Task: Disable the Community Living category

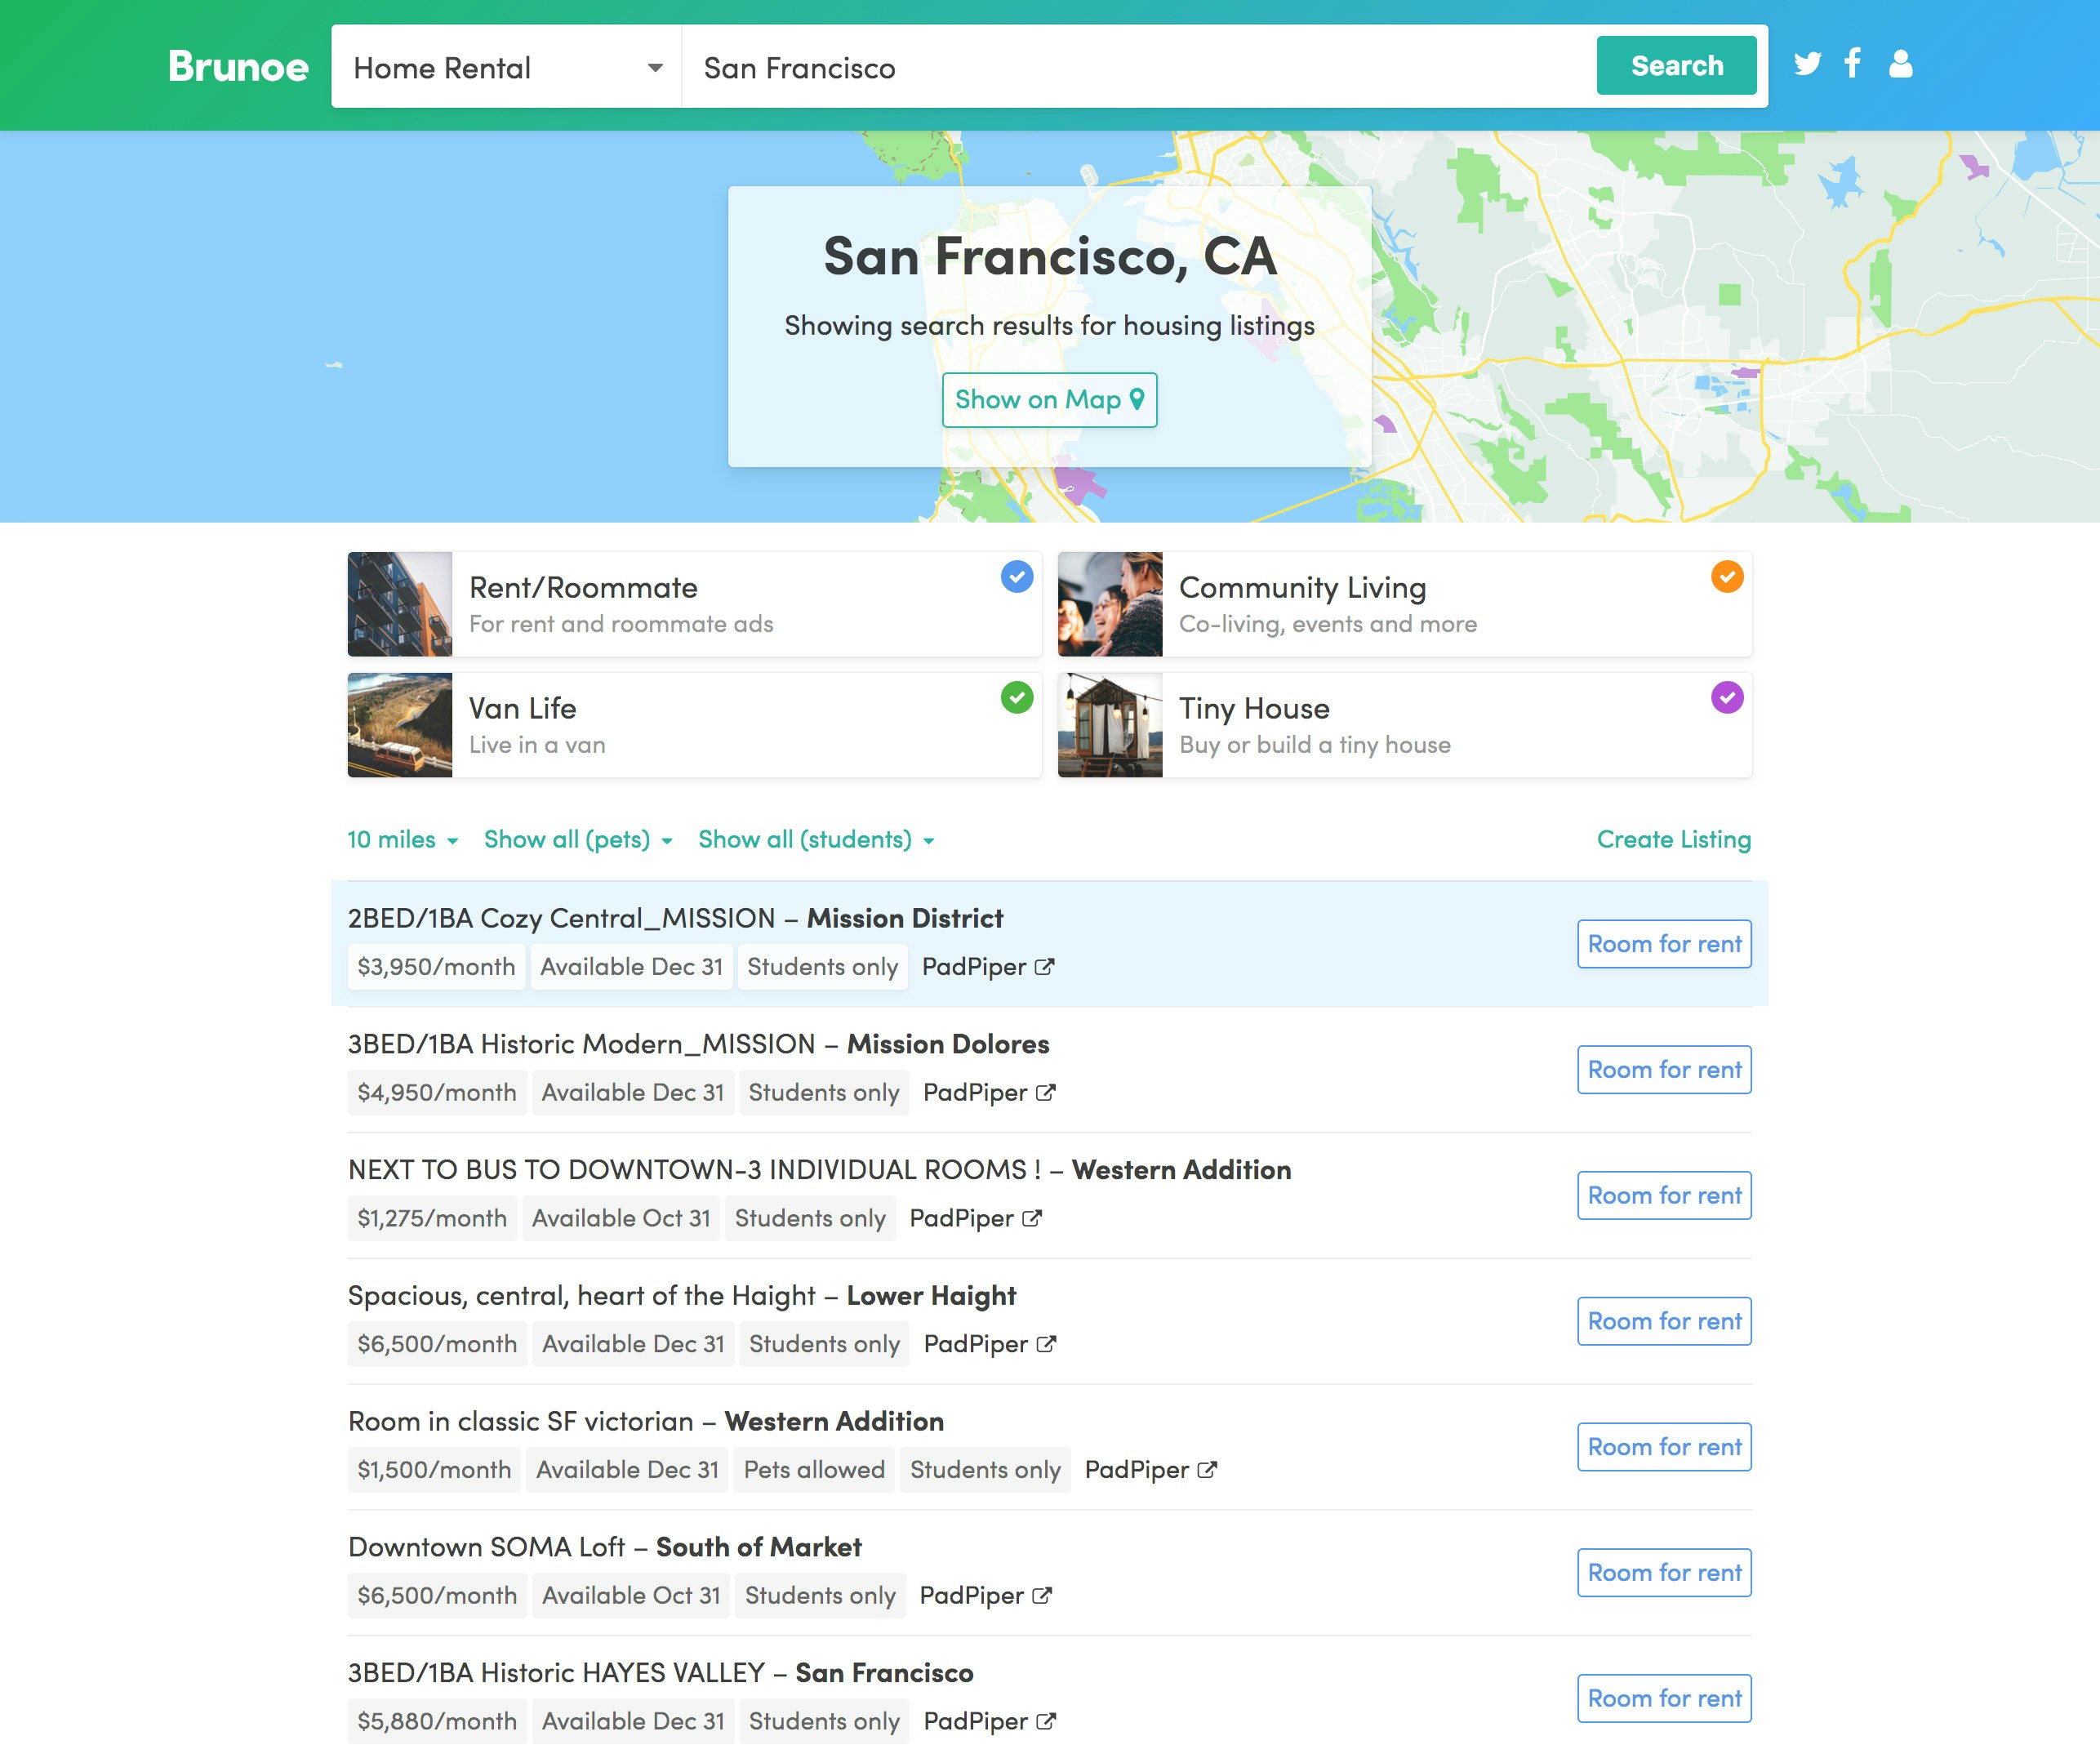Action: pyautogui.click(x=1726, y=576)
